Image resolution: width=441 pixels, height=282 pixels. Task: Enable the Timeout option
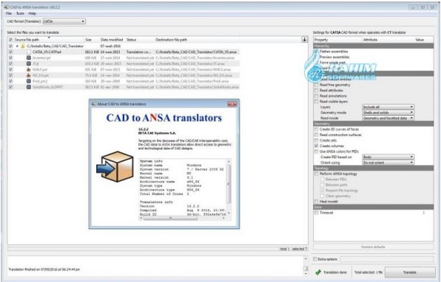(x=316, y=212)
